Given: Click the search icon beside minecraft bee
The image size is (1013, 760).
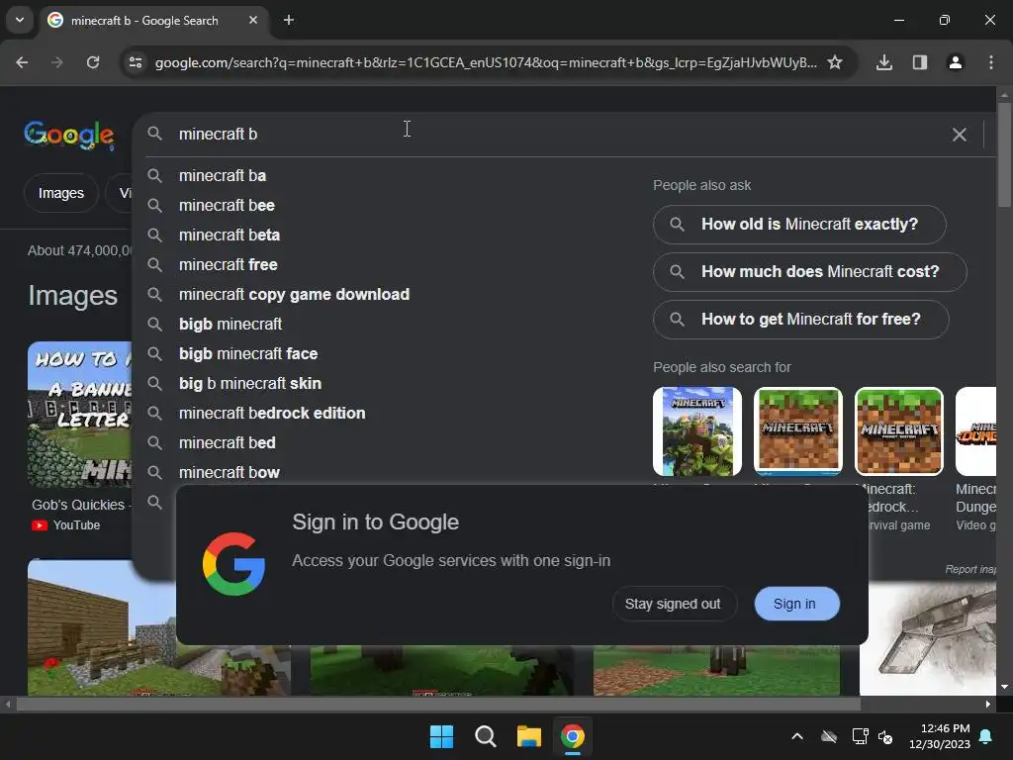Looking at the screenshot, I should [x=154, y=206].
